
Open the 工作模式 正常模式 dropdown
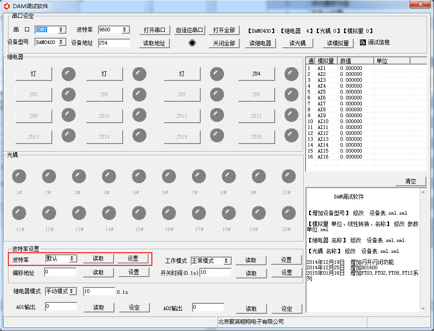(x=227, y=261)
